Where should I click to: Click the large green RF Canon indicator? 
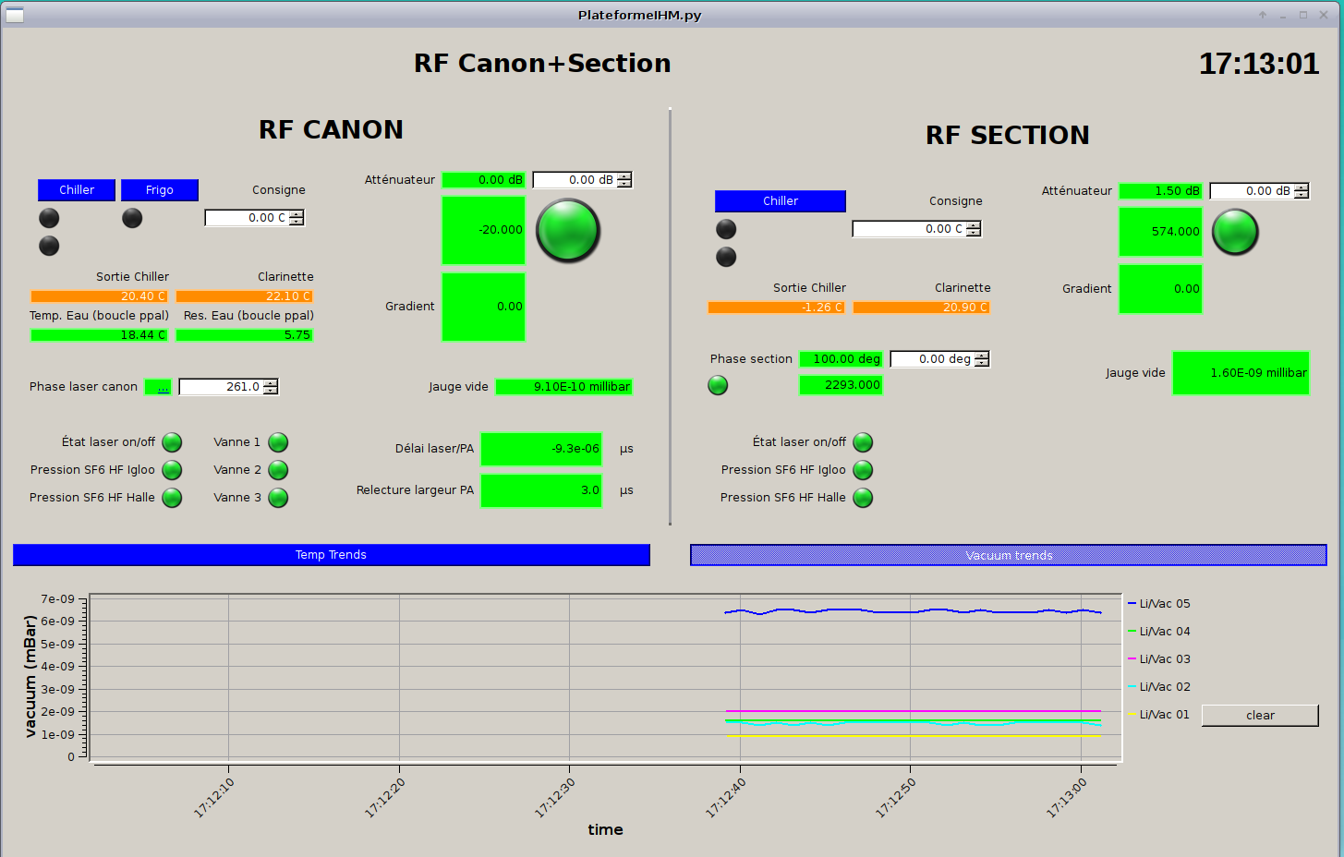point(568,230)
